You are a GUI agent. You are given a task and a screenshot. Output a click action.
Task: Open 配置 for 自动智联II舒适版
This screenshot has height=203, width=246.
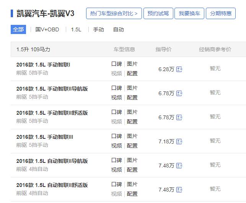tap(132, 194)
